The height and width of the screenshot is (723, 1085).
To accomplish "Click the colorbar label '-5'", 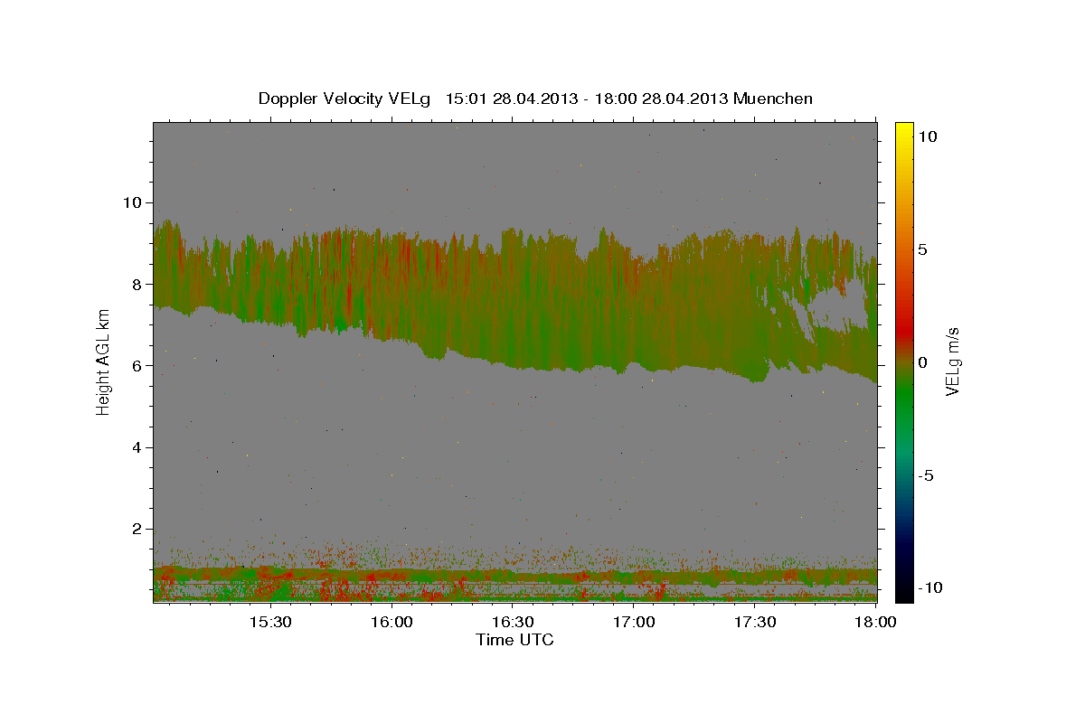I will coord(928,475).
